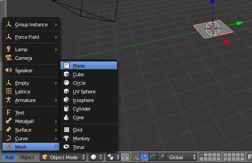Open the Curve submenu
Screen dimensions: 252x163
point(31,138)
